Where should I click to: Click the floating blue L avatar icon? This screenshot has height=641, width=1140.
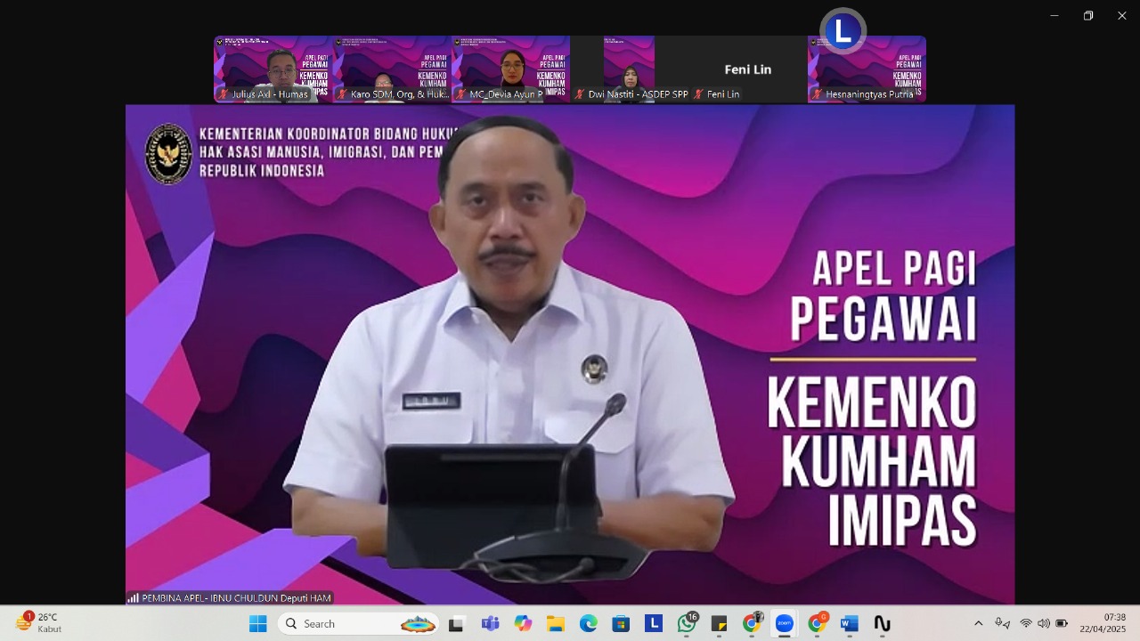pyautogui.click(x=843, y=31)
